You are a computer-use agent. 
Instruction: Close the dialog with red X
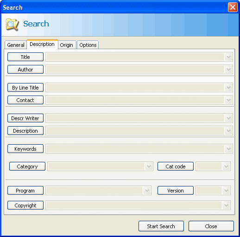coord(233,7)
